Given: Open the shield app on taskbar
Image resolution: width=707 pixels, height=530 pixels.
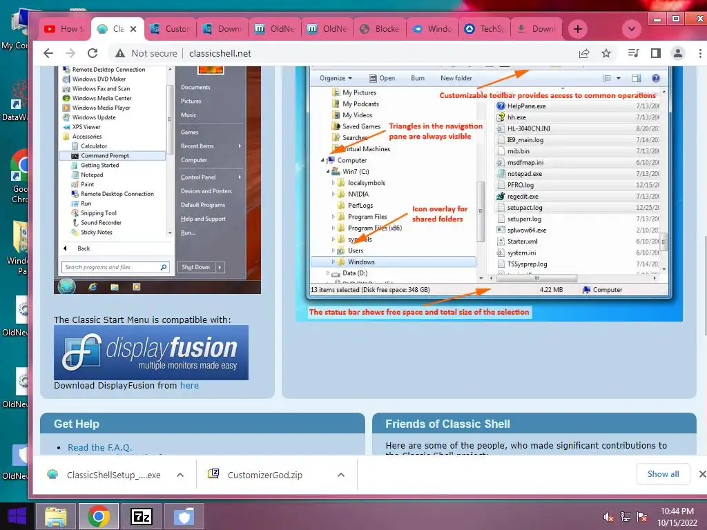Looking at the screenshot, I should (184, 516).
